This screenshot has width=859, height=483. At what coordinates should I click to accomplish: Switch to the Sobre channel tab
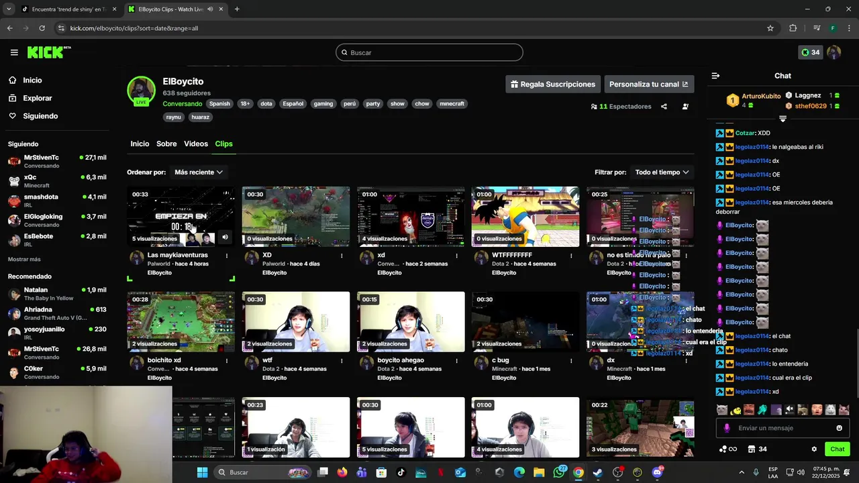click(x=166, y=144)
